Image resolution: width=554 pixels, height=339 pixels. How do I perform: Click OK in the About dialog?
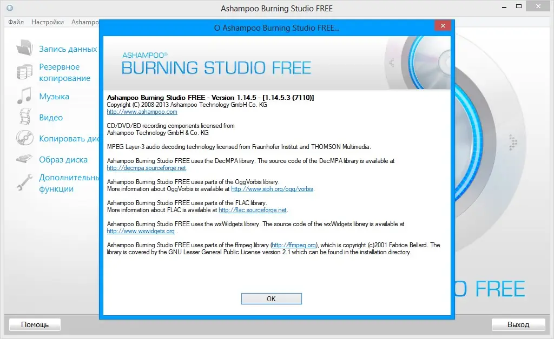pyautogui.click(x=272, y=299)
